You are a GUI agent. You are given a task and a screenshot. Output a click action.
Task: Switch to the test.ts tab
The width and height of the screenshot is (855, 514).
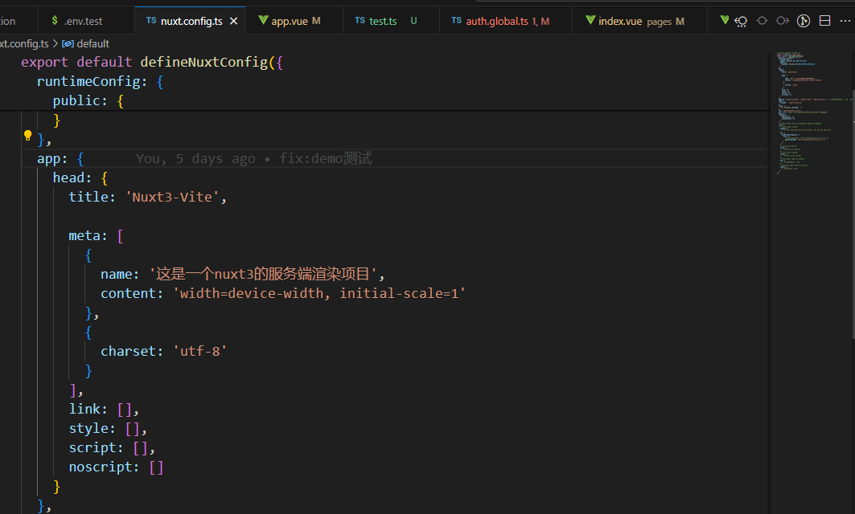(x=382, y=21)
